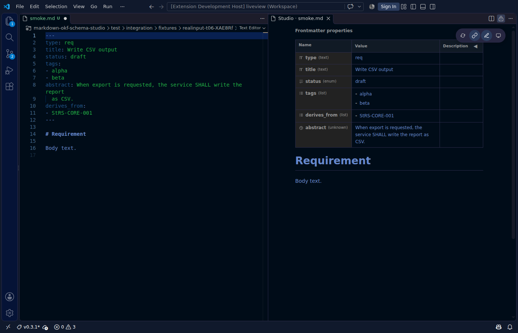The height and width of the screenshot is (333, 518).
Task: Click the display icon in Studio toolbar
Action: (498, 36)
